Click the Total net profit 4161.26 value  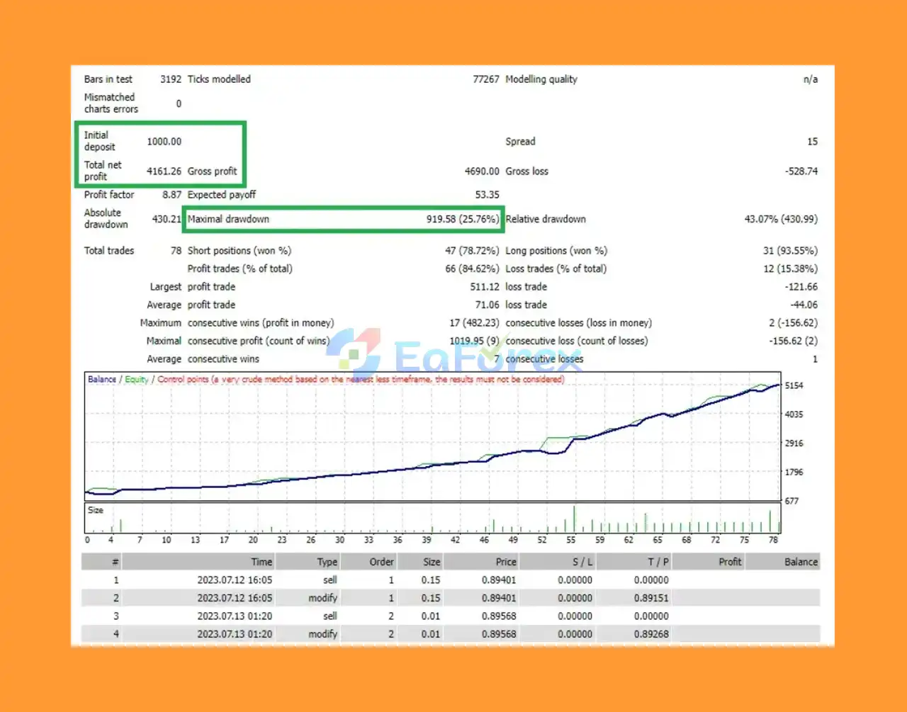[164, 171]
